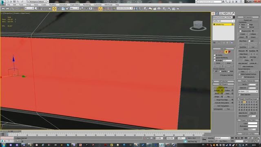Image resolution: width=261 pixels, height=147 pixels.
Task: Open the Align tool
Action: tap(140, 9)
